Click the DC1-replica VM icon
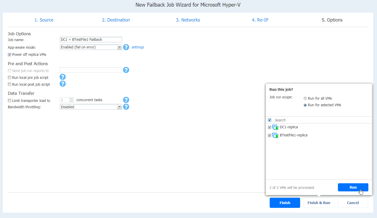This screenshot has height=218, width=377. (275, 127)
